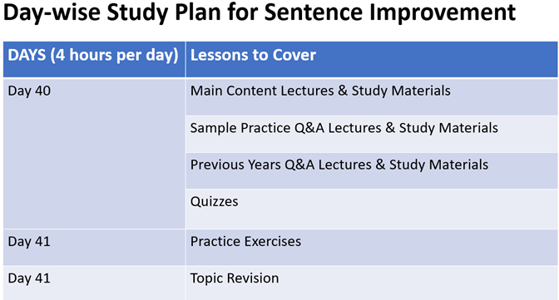Select the Lessons to Cover header cell

(372, 59)
